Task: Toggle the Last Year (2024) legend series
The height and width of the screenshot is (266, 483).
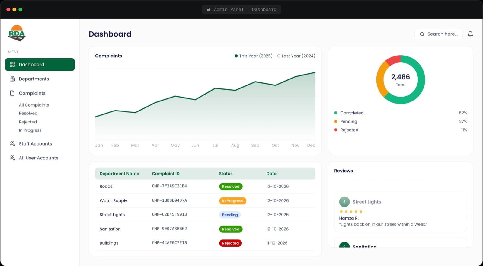Action: click(x=296, y=56)
